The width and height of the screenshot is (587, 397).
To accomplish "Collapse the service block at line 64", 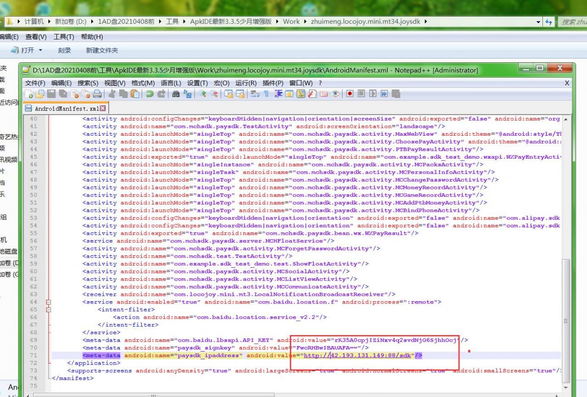I will 49,302.
